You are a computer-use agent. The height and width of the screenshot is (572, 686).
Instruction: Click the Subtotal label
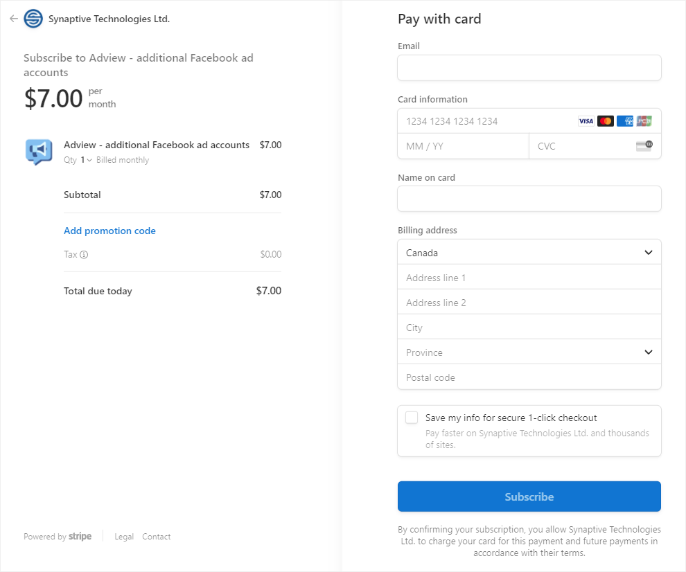(x=82, y=195)
